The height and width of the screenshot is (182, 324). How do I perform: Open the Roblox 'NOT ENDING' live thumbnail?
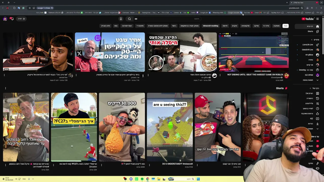tap(254, 52)
